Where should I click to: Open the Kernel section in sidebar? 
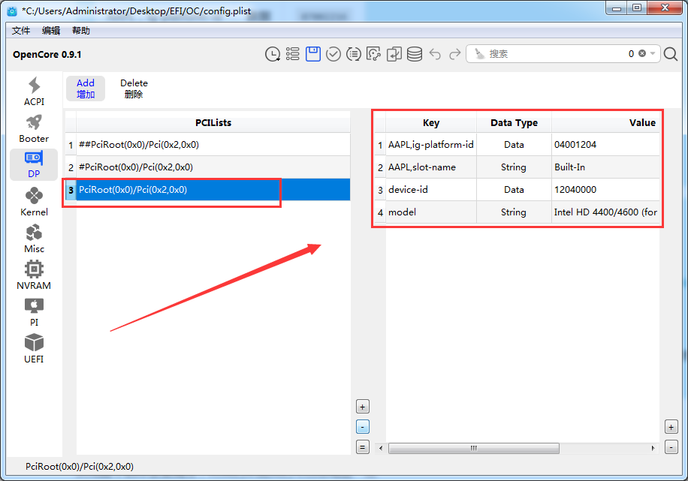click(x=34, y=202)
